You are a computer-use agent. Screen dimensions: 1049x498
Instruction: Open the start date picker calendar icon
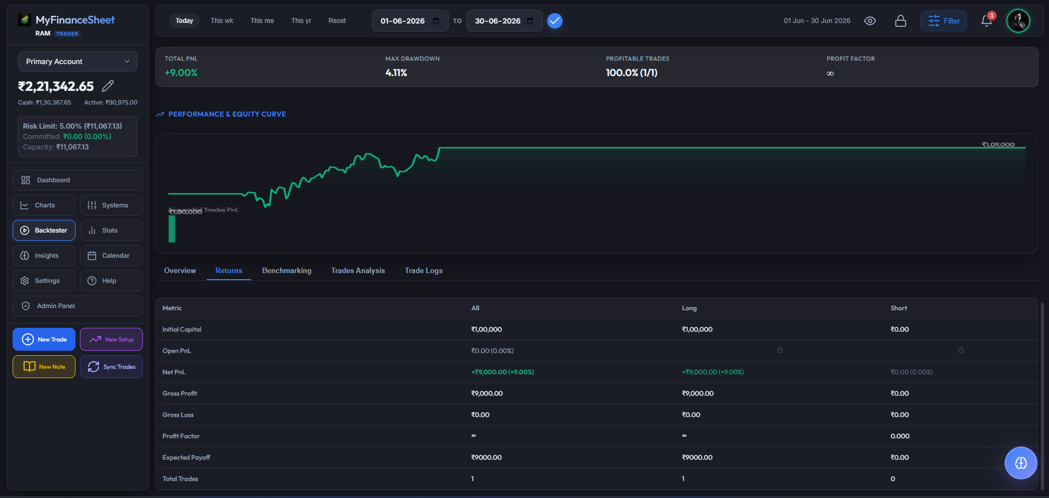(x=436, y=21)
